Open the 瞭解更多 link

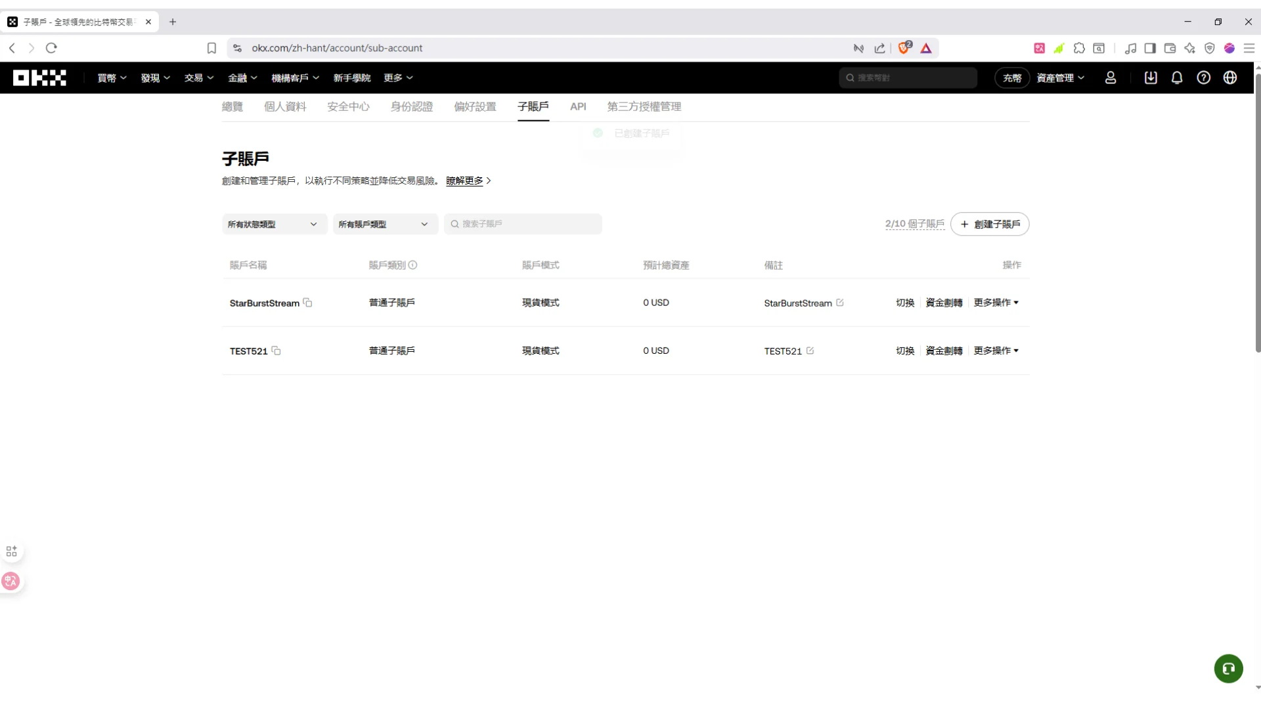tap(464, 181)
